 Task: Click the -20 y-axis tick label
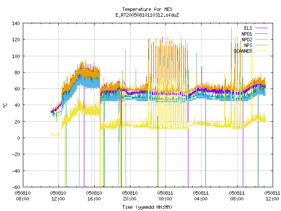click(16, 154)
